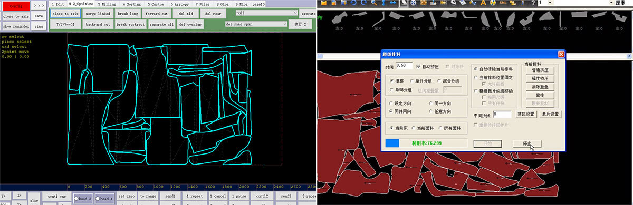
Task: Open help with the question mark icon
Action: click(533, 3)
